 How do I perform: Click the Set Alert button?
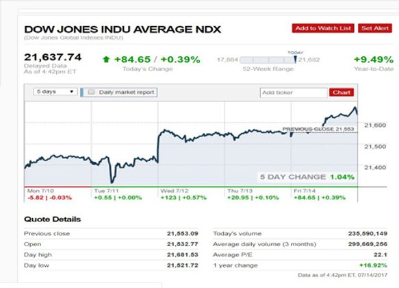click(375, 28)
